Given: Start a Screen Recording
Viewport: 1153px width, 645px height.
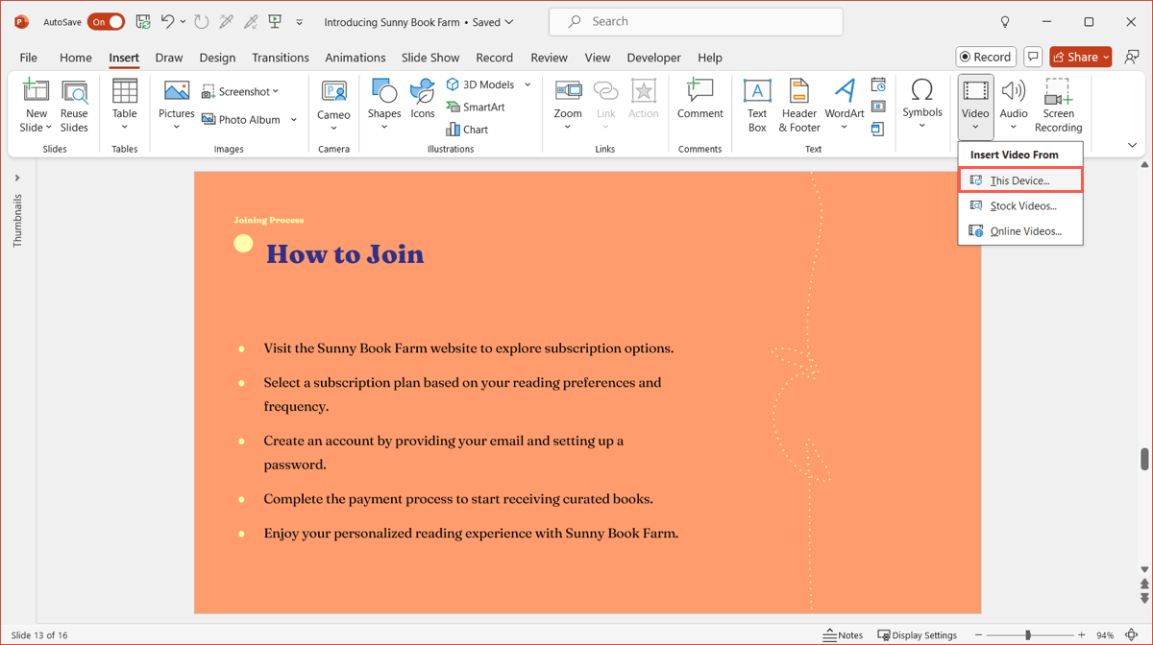Looking at the screenshot, I should click(x=1059, y=106).
